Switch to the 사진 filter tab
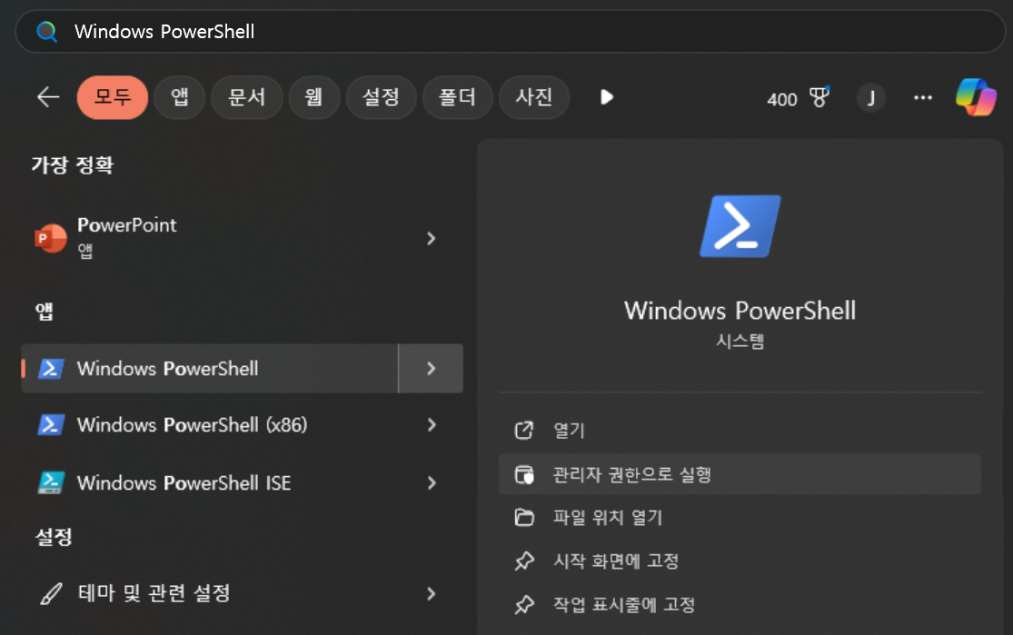Screen dimensions: 1013x635 click(x=533, y=97)
